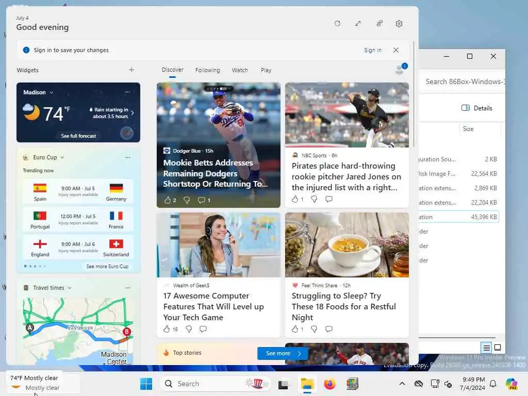528x396 pixels.
Task: Open the clock showing 9:49 PM
Action: (x=472, y=384)
